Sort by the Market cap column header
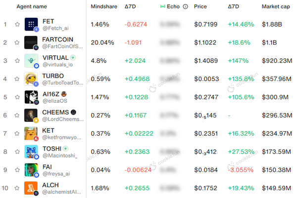The height and width of the screenshot is (198, 297). click(x=276, y=6)
